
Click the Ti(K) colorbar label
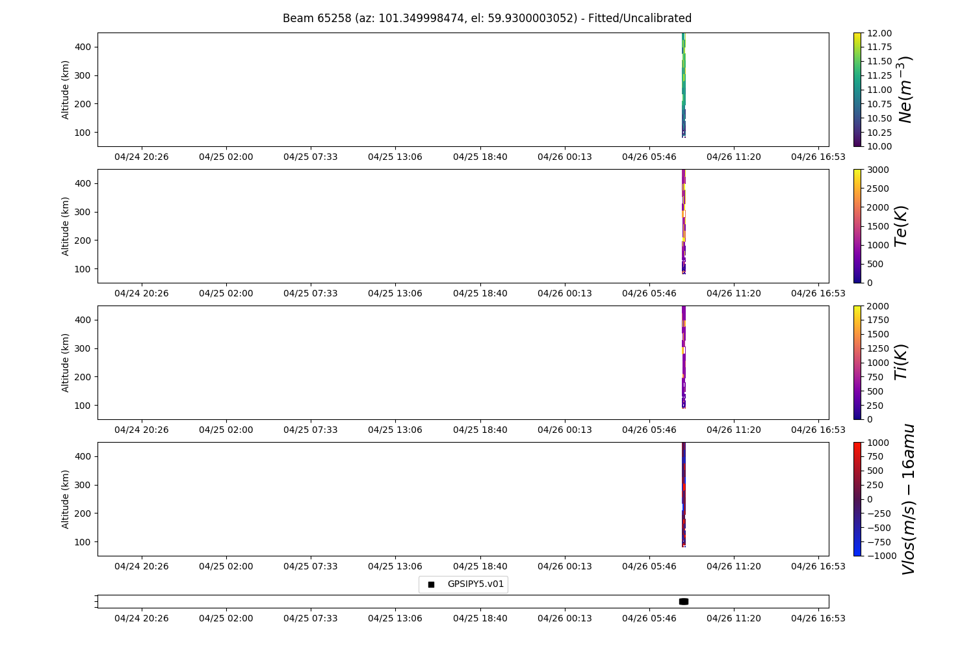(901, 363)
